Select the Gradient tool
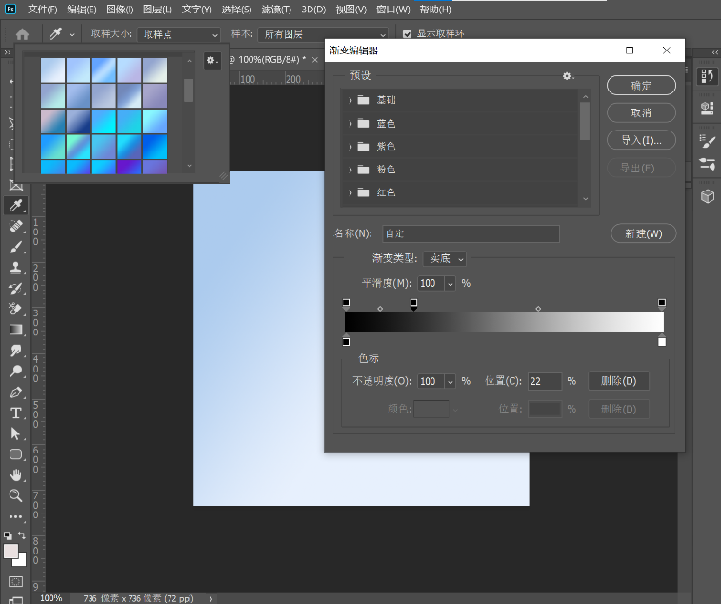 (15, 330)
